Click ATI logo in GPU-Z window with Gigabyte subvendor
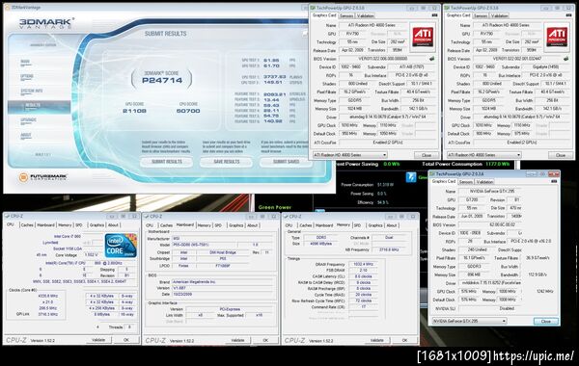The image size is (579, 366). 557,37
